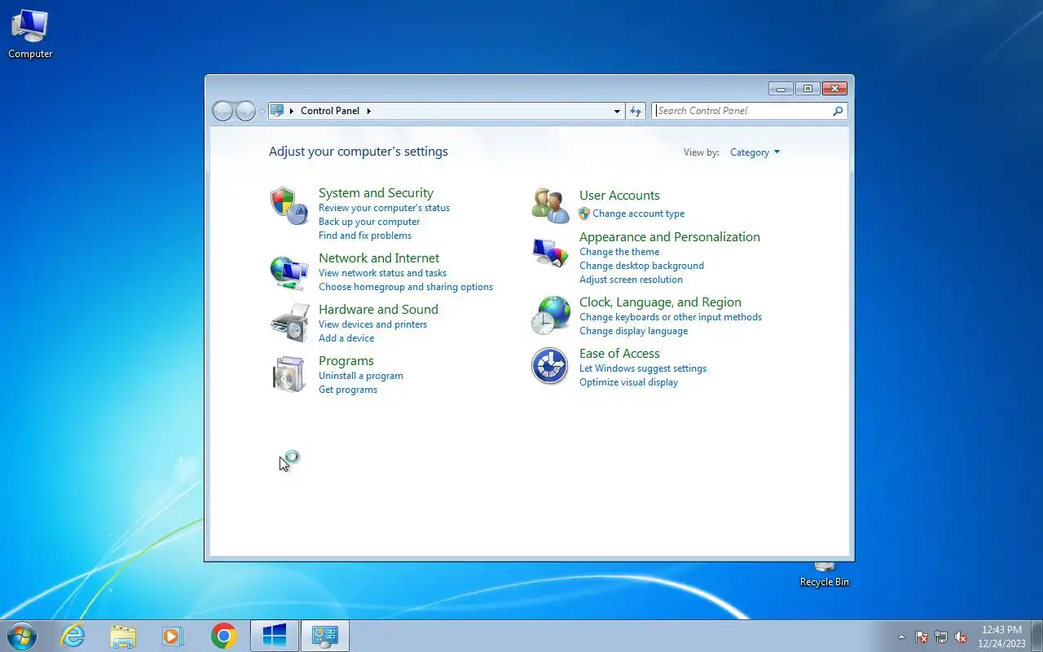Click the network tray icon

[941, 637]
